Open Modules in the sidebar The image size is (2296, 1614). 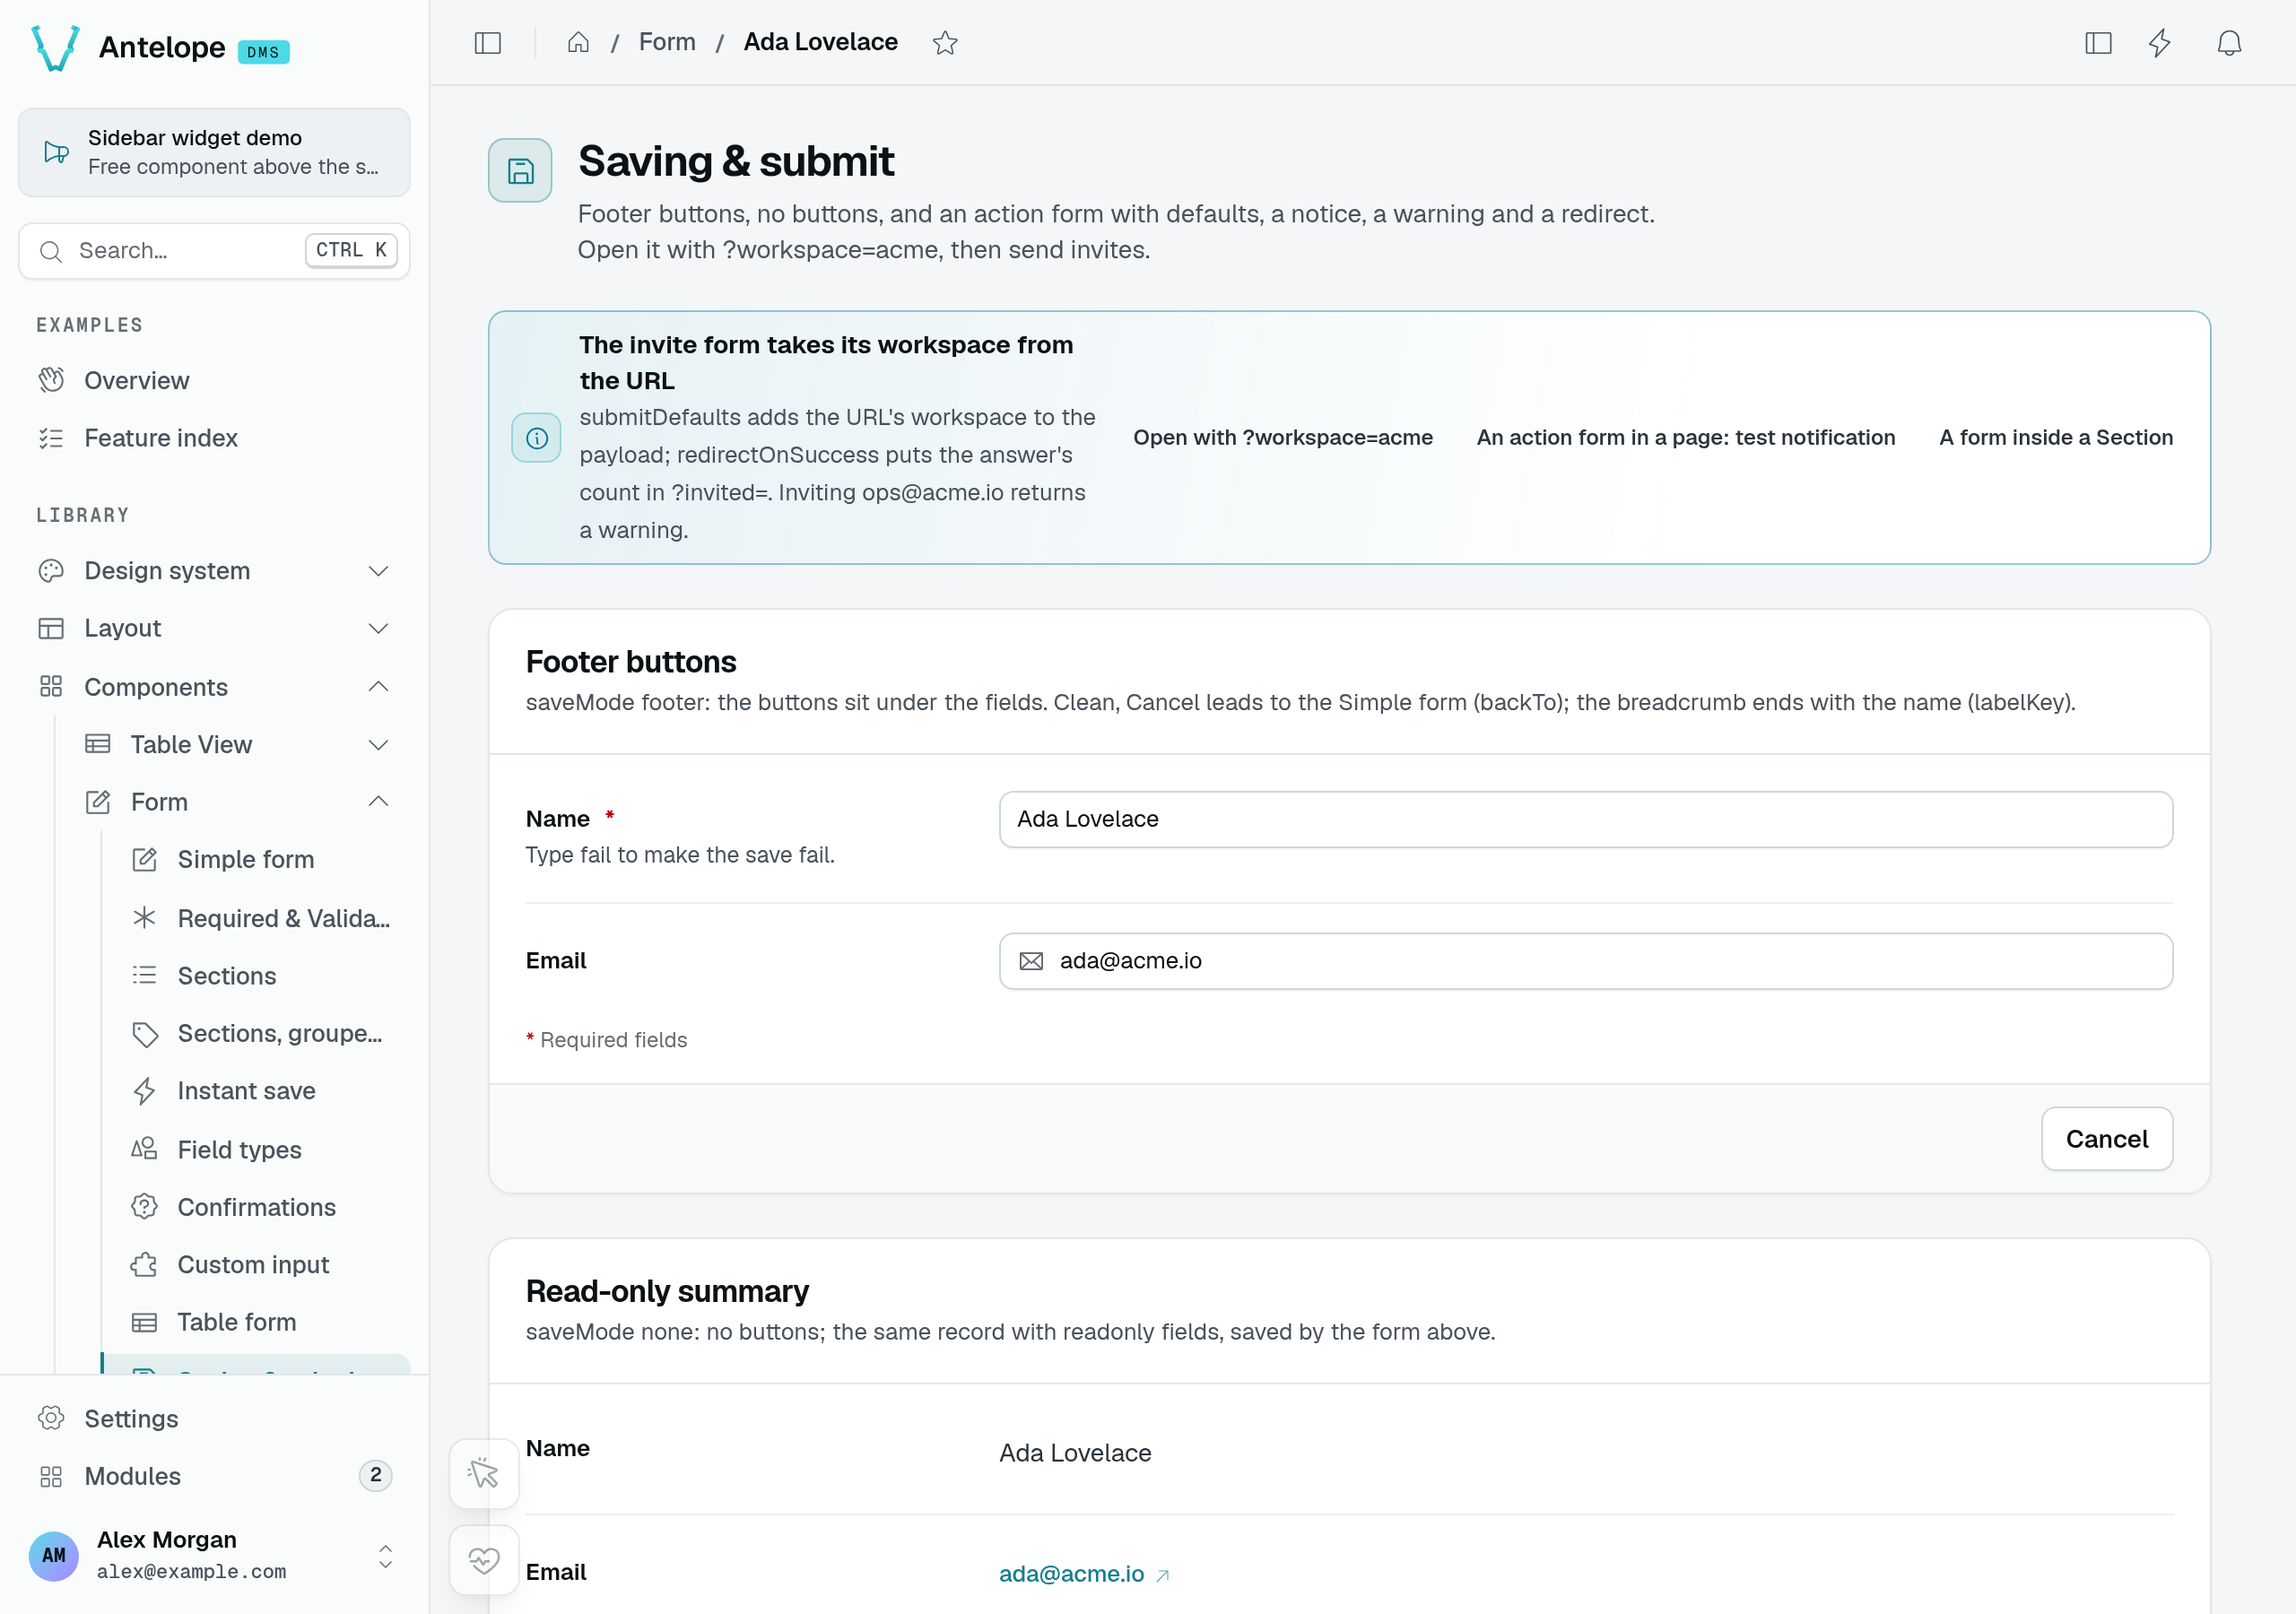214,1476
